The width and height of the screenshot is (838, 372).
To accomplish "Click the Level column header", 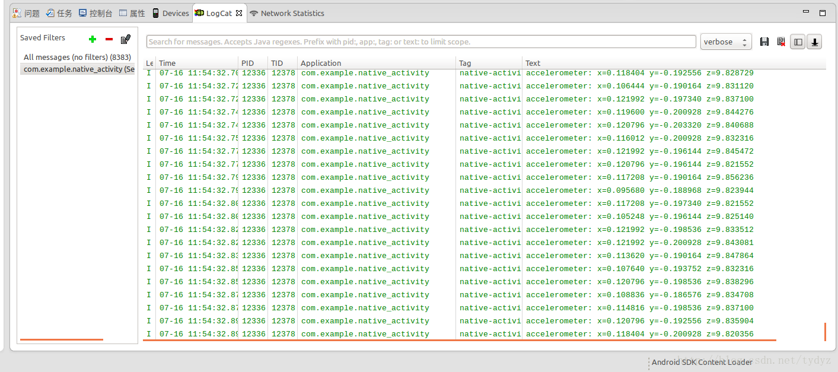I will pos(149,63).
